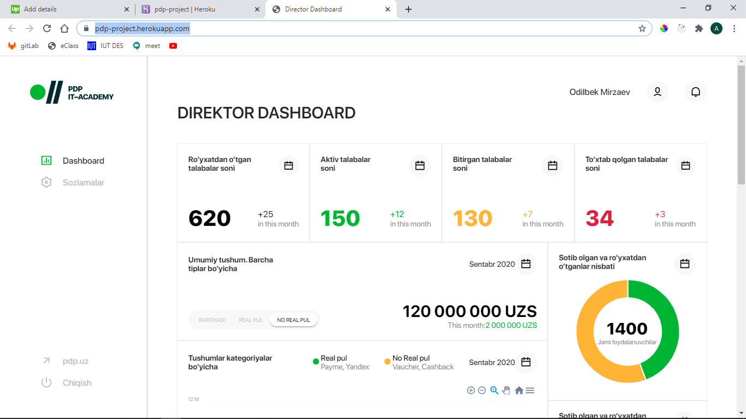746x419 pixels.
Task: Select the chart pan hand tool
Action: pyautogui.click(x=506, y=390)
